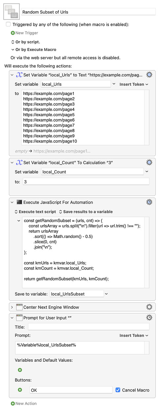Open gear-clock menu of Execute JavaScript action

tap(149, 202)
